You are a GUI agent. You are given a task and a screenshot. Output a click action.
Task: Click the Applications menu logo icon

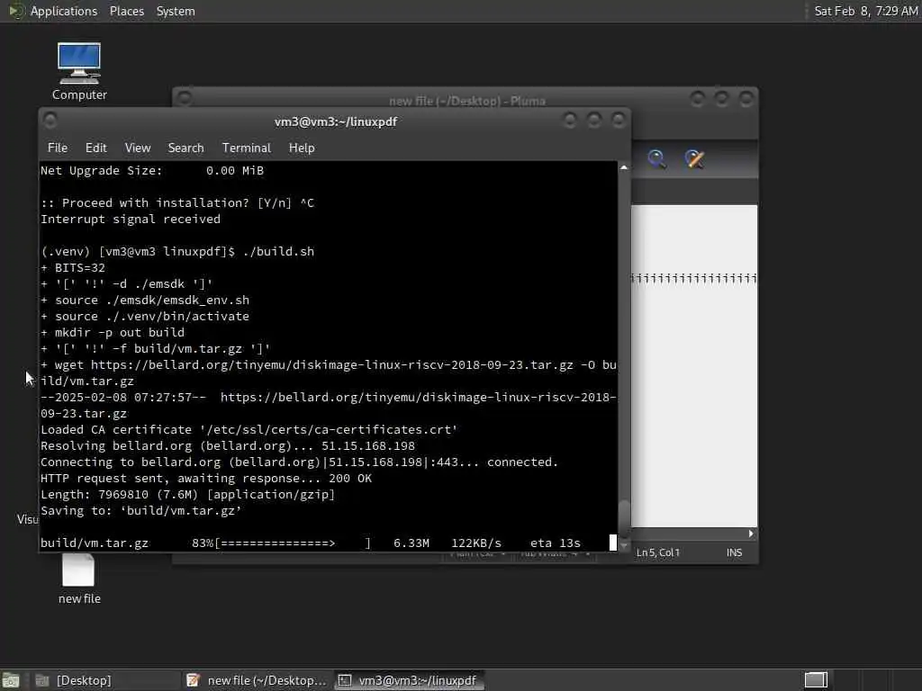pyautogui.click(x=15, y=11)
